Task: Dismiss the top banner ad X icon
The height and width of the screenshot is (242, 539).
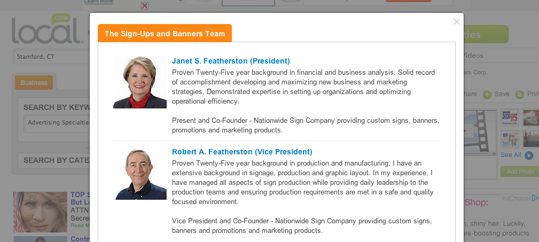Action: (x=144, y=6)
